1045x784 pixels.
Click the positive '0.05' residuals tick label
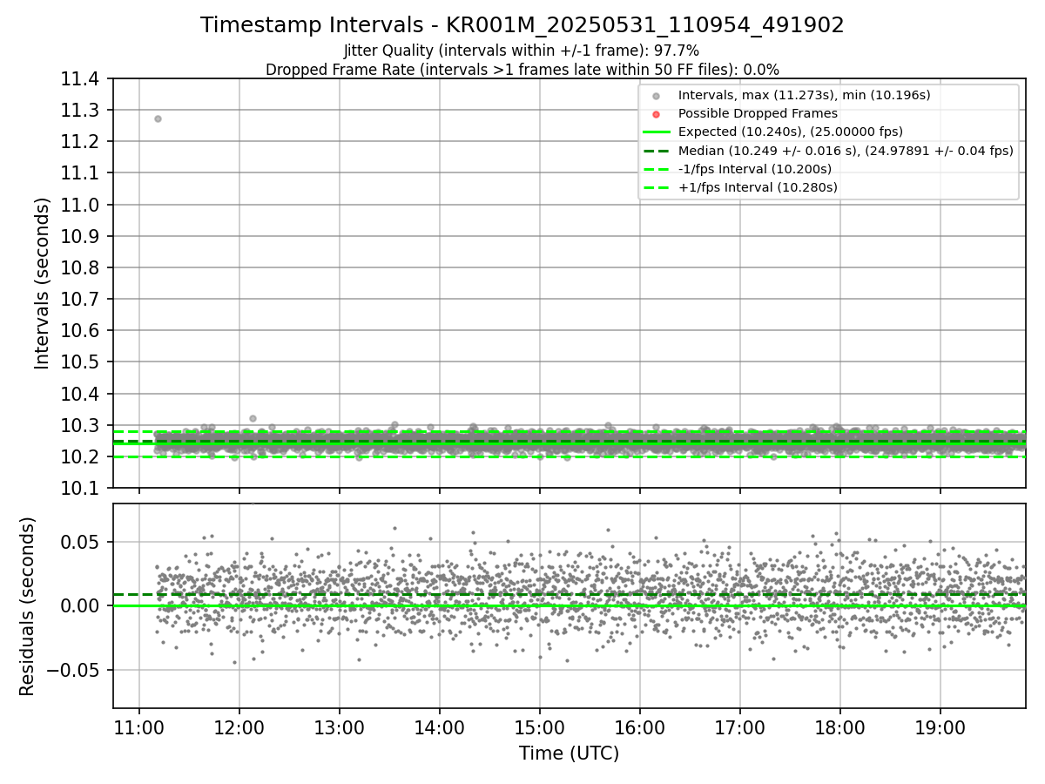tap(79, 542)
